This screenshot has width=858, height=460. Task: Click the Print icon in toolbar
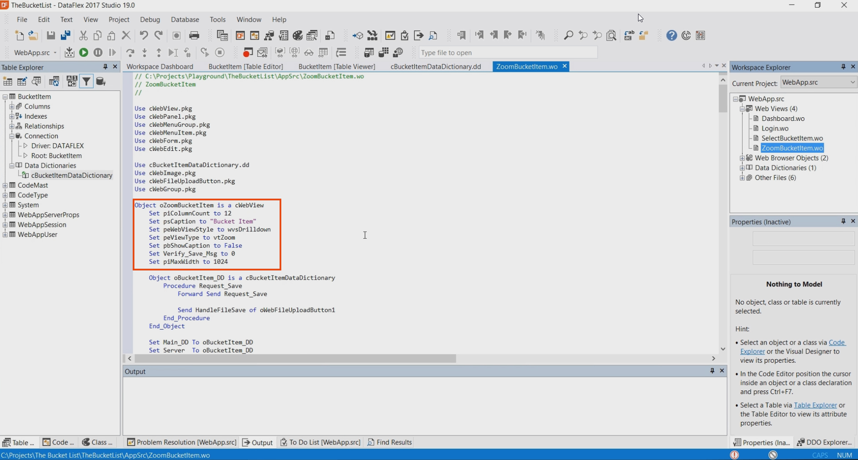coord(194,35)
